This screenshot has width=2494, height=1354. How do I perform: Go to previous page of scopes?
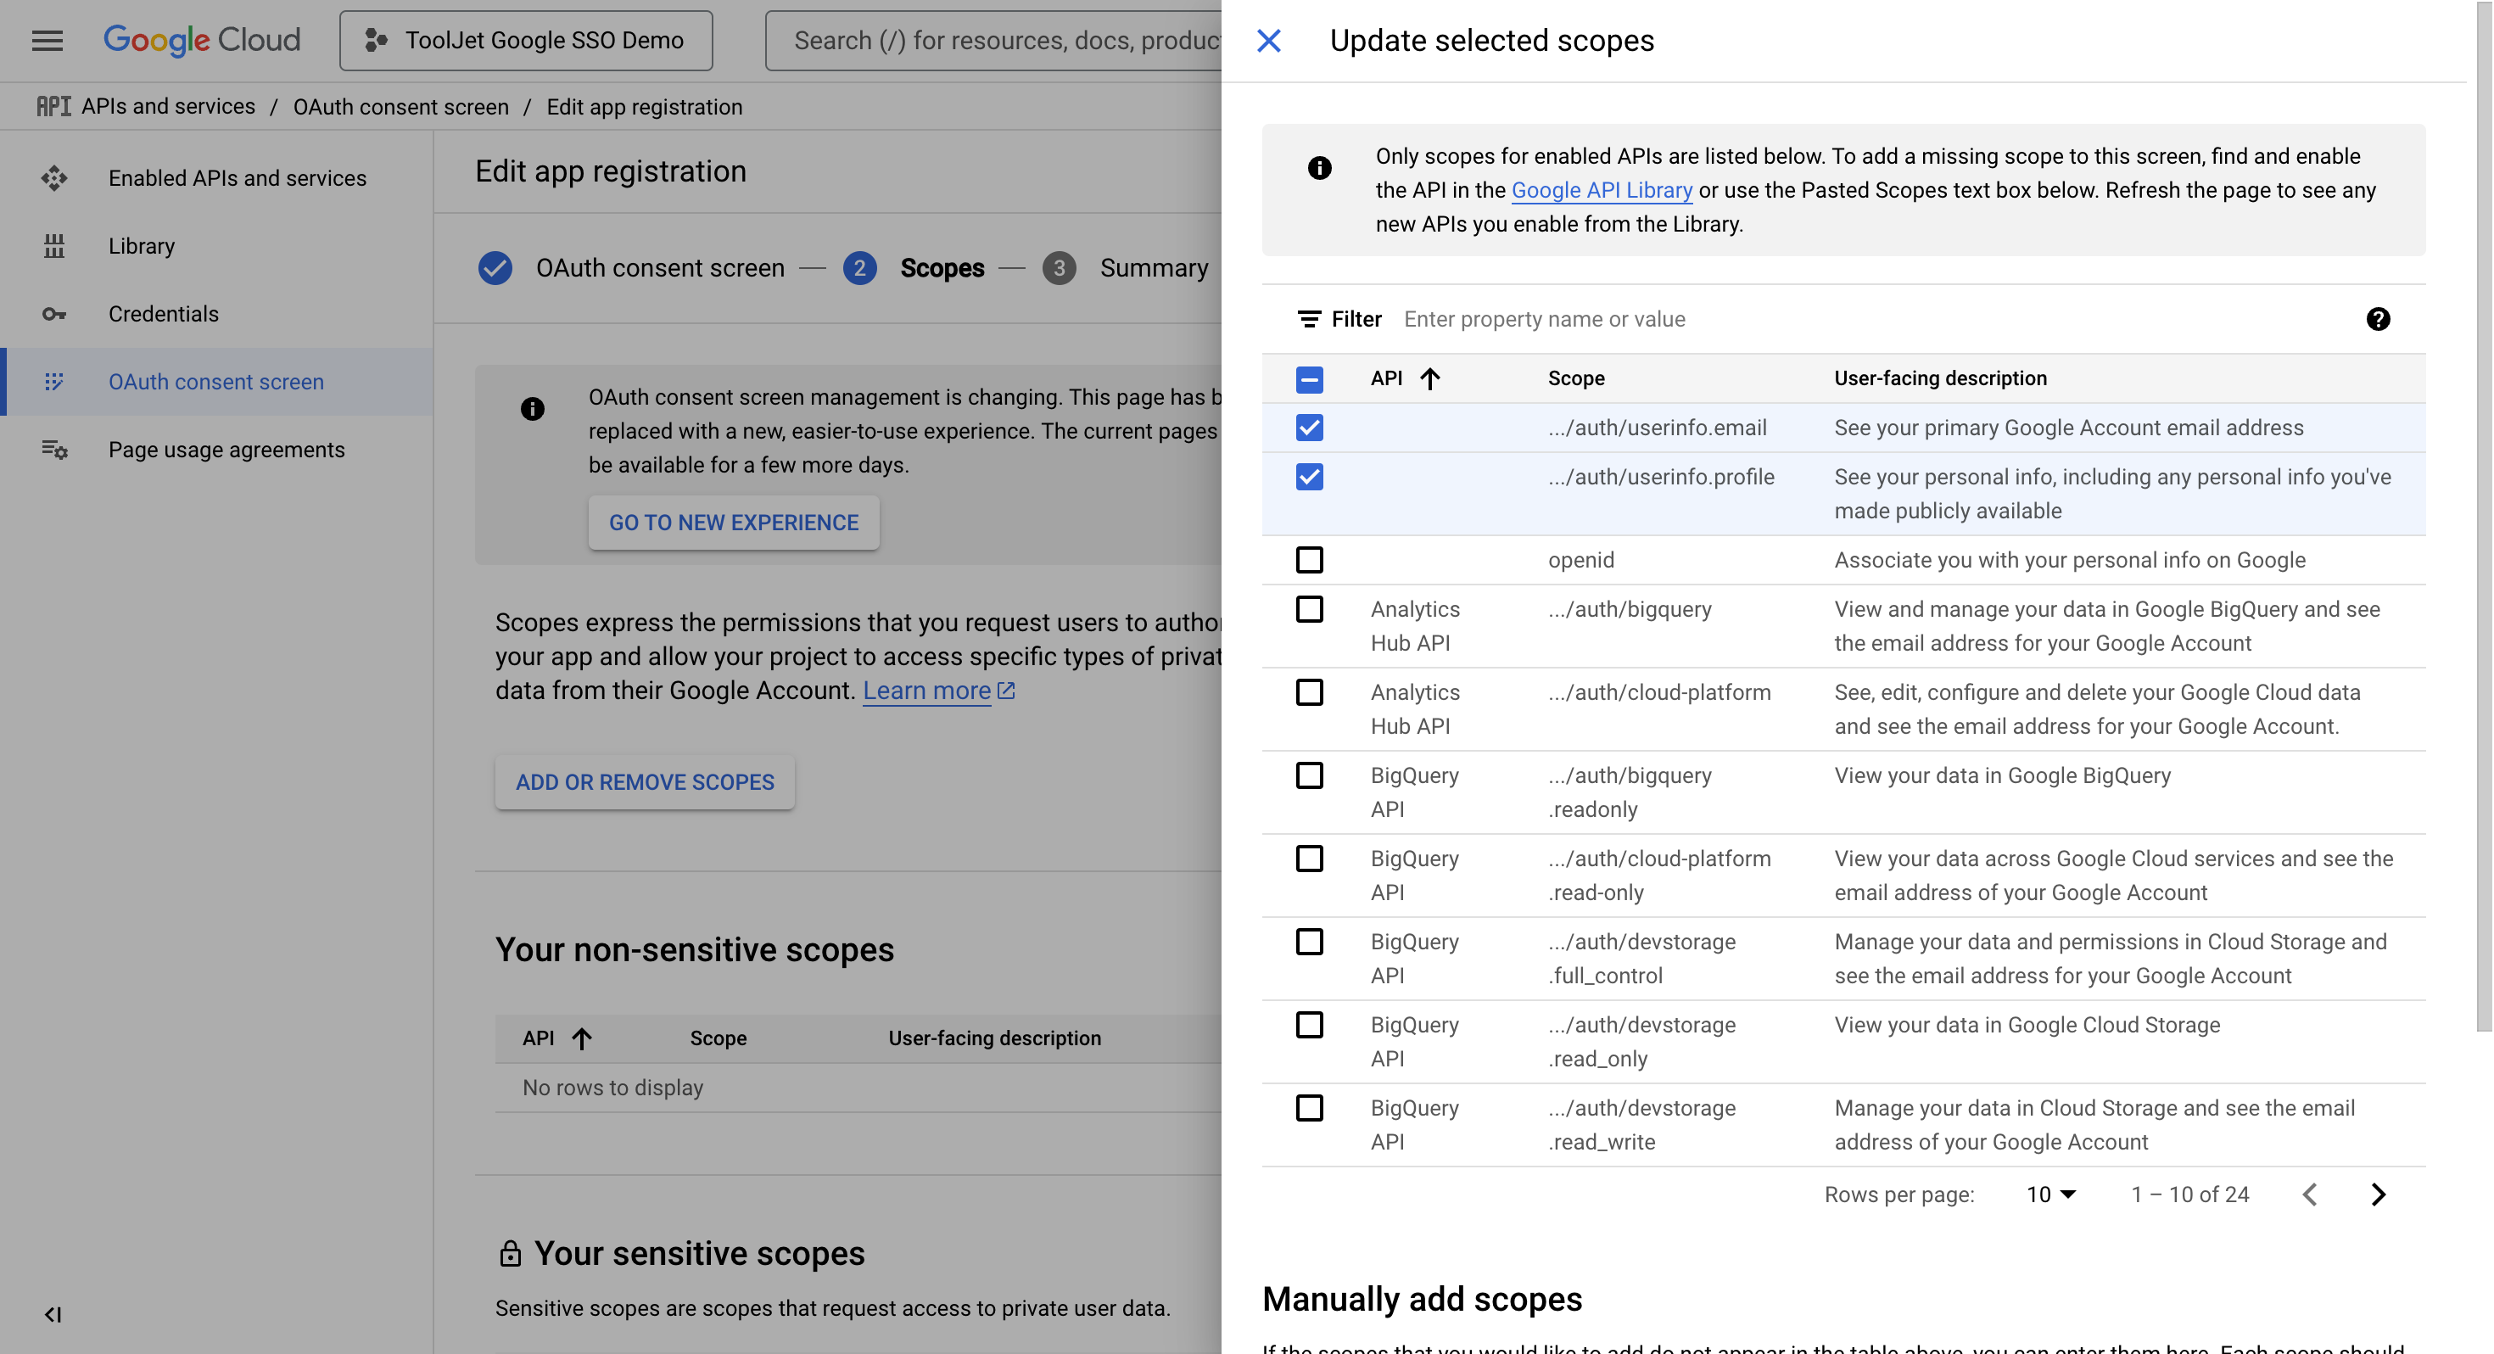tap(2310, 1195)
